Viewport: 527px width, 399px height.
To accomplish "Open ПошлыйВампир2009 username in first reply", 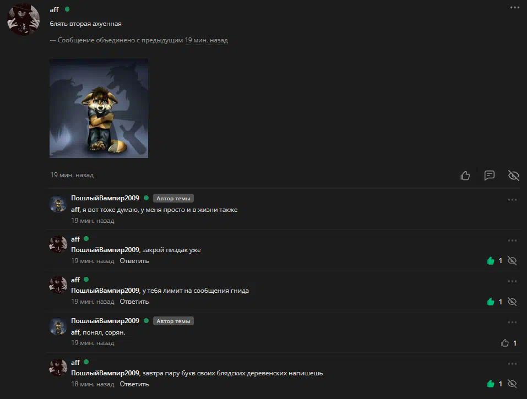I will click(105, 198).
